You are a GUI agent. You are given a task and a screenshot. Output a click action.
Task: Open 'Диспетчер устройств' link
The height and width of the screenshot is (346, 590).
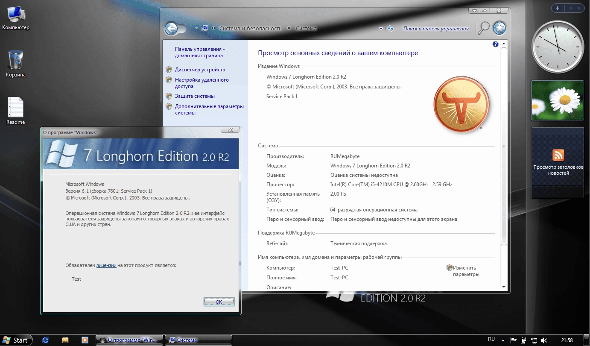tap(200, 70)
